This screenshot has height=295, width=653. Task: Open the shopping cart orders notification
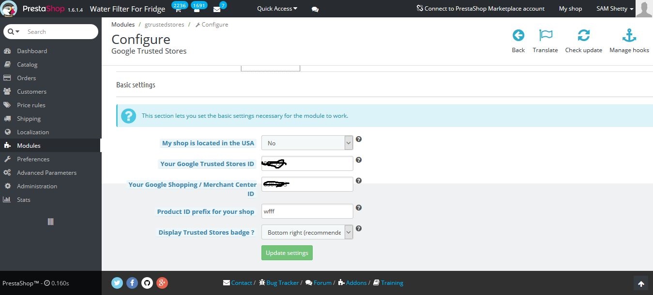point(178,9)
